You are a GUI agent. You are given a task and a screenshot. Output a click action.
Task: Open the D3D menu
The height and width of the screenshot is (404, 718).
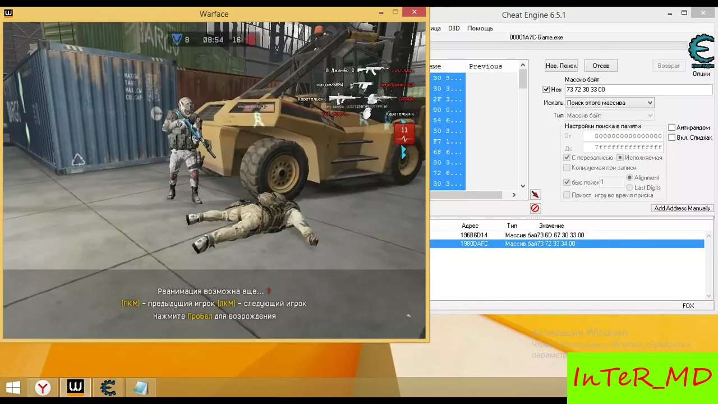pos(454,29)
